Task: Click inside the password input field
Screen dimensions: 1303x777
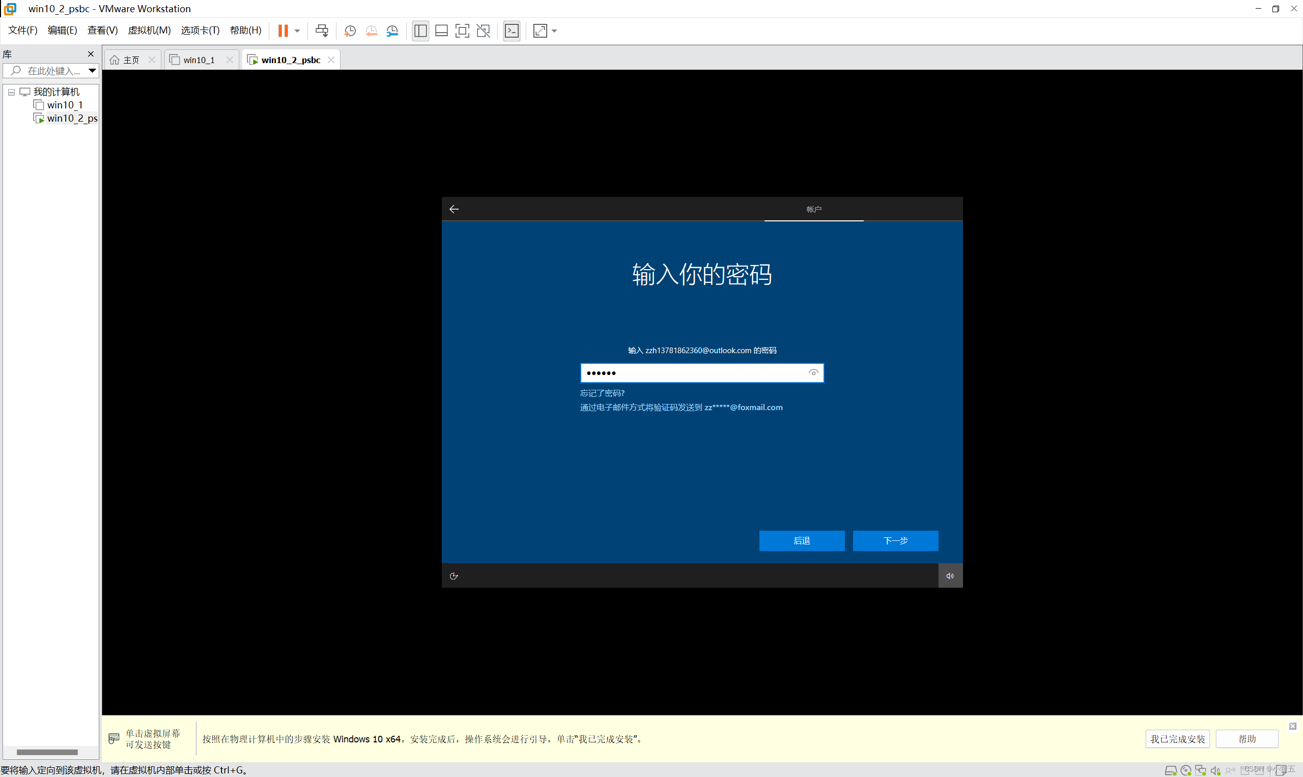Action: tap(696, 373)
